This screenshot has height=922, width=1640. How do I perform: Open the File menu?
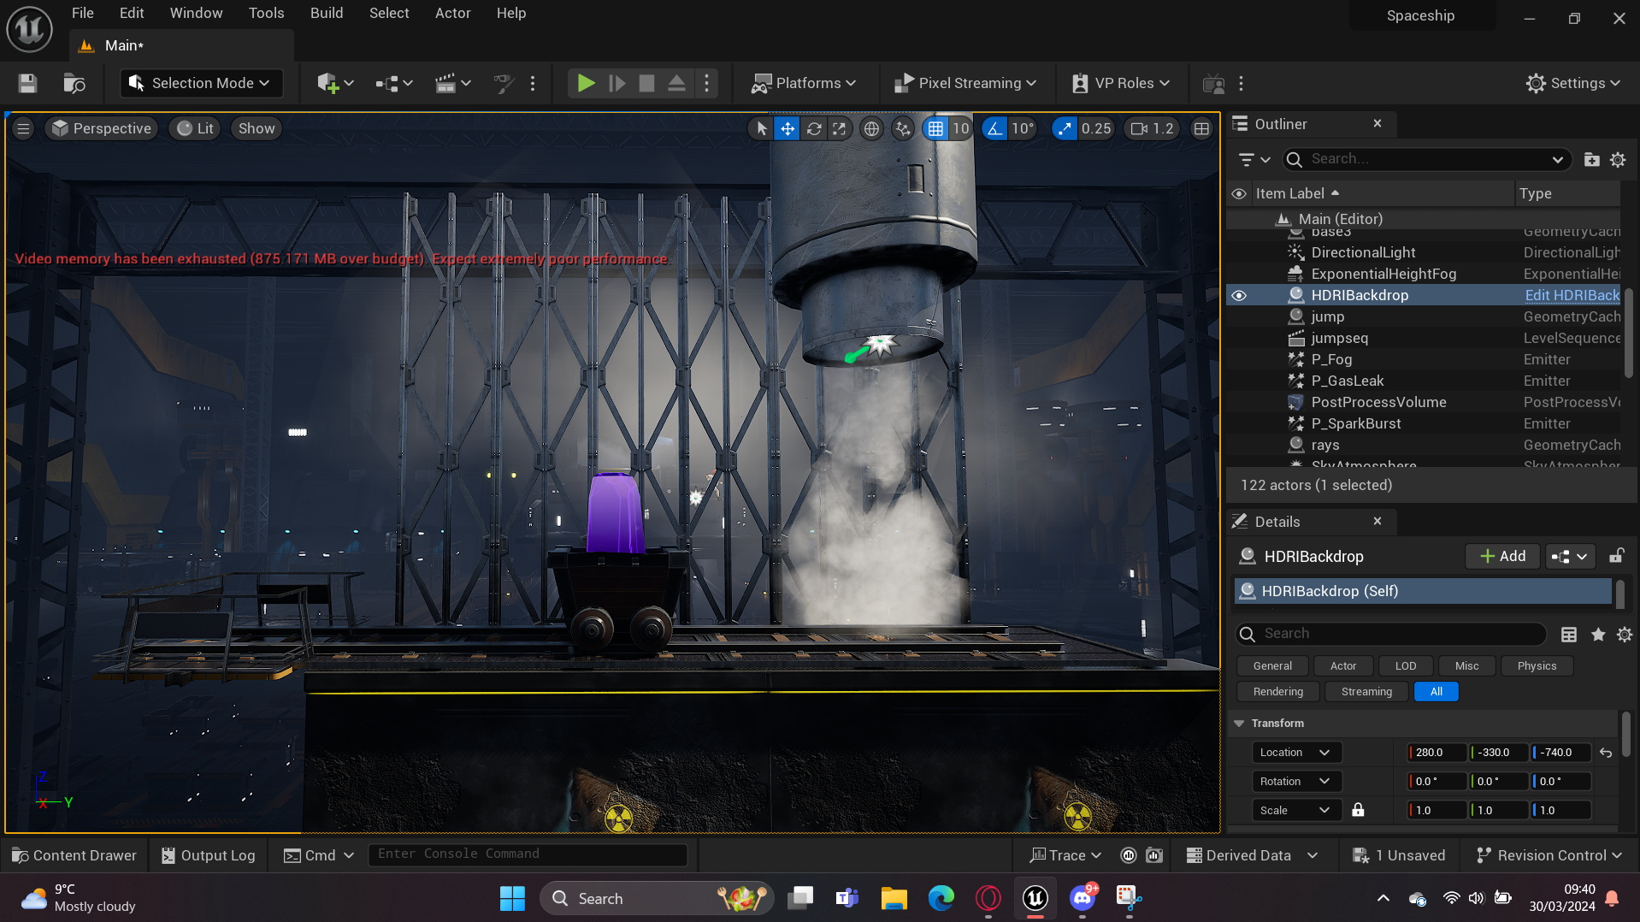click(x=83, y=13)
